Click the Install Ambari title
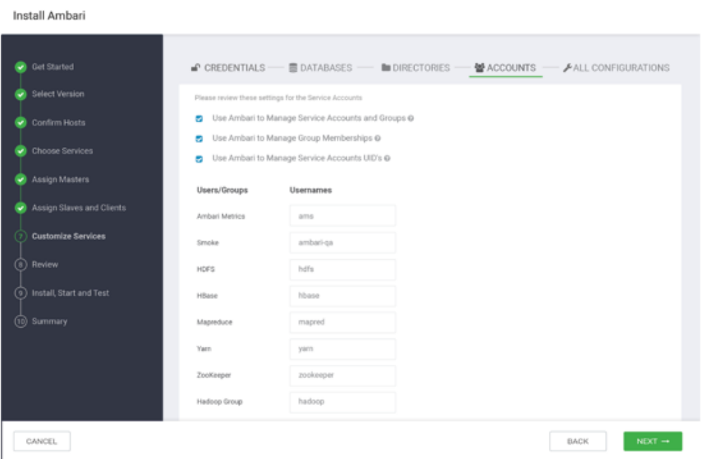 (x=49, y=16)
